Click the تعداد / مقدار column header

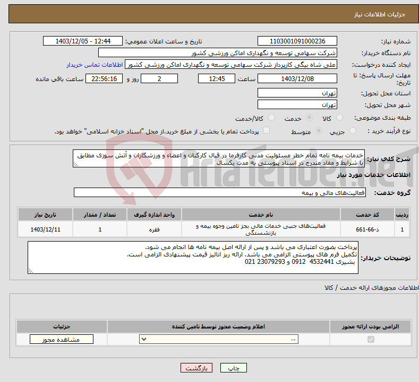pos(100,215)
